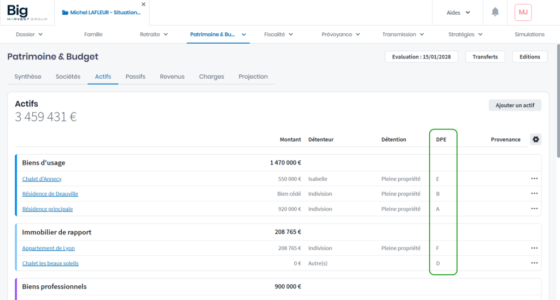The width and height of the screenshot is (560, 300).
Task: Click the Big Harvest Group logo
Action: pos(27,12)
